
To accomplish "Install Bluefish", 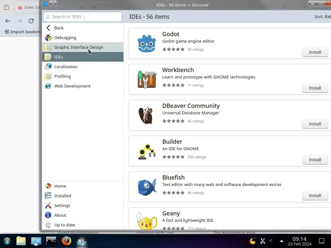I will 315,195.
